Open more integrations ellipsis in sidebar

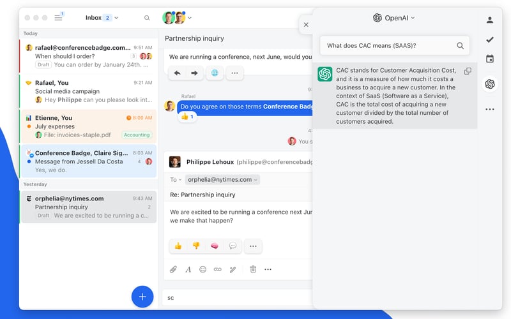489,109
